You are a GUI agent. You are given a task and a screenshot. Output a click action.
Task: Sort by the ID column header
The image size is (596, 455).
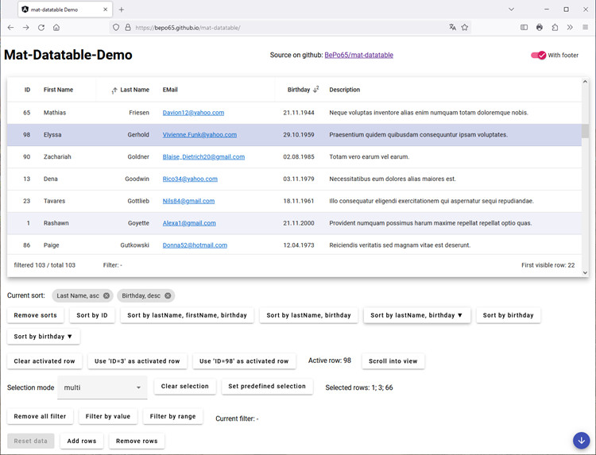27,90
